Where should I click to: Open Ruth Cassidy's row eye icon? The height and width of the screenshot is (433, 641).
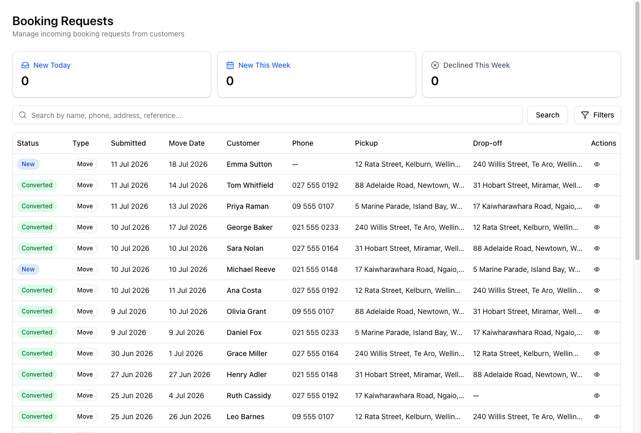(597, 396)
